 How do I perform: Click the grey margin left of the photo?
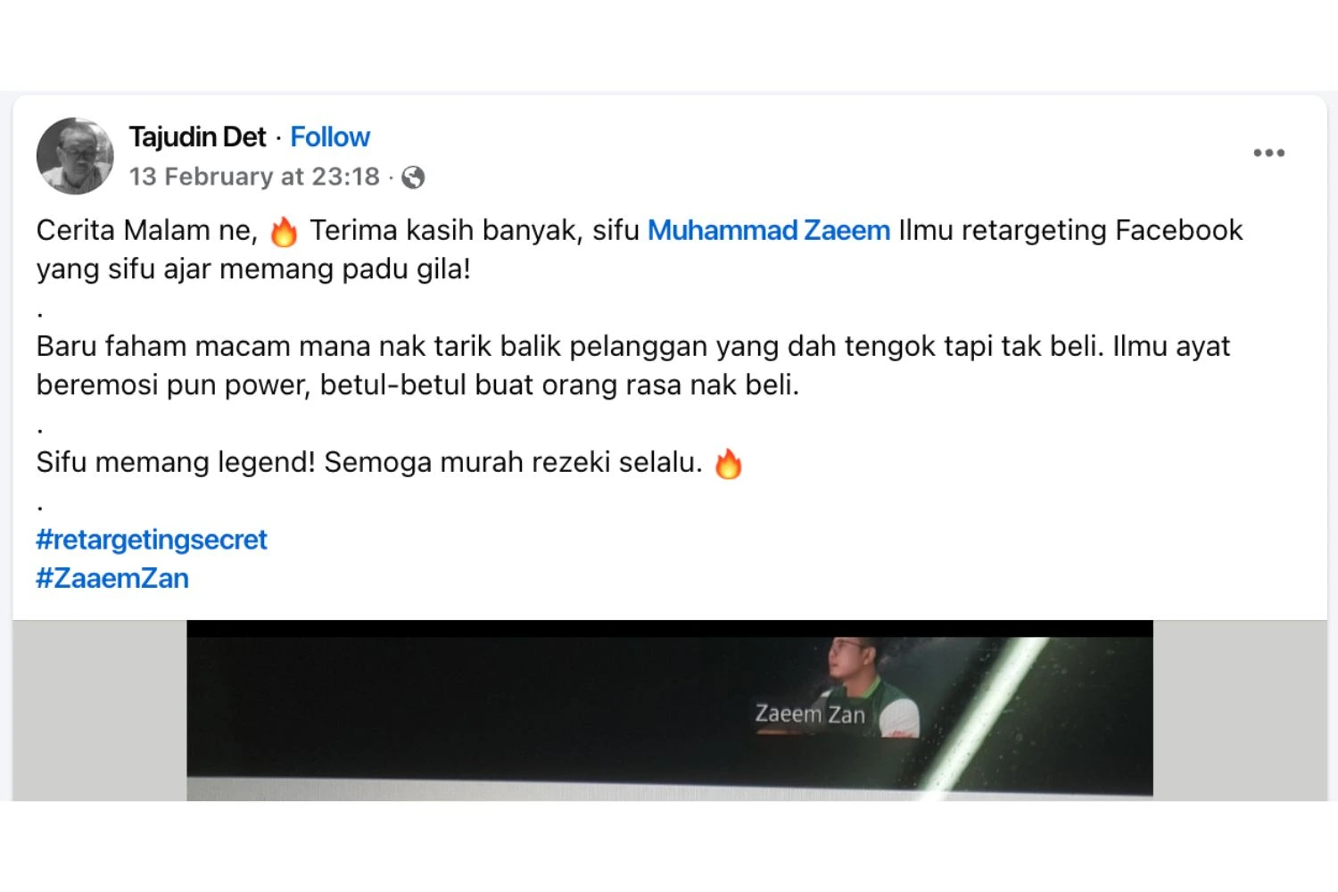(x=100, y=710)
